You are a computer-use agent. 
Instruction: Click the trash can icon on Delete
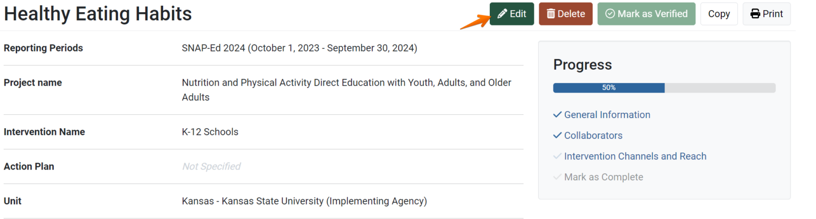[x=551, y=14]
